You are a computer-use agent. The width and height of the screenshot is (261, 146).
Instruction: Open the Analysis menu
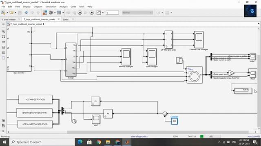tap(64, 6)
